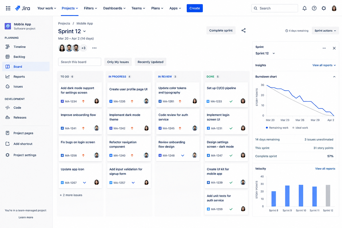Open the Dashboards dropdown
The height and width of the screenshot is (228, 342).
pos(114,8)
